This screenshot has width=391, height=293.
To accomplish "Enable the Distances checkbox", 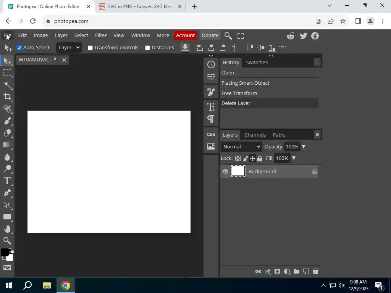I will [148, 48].
